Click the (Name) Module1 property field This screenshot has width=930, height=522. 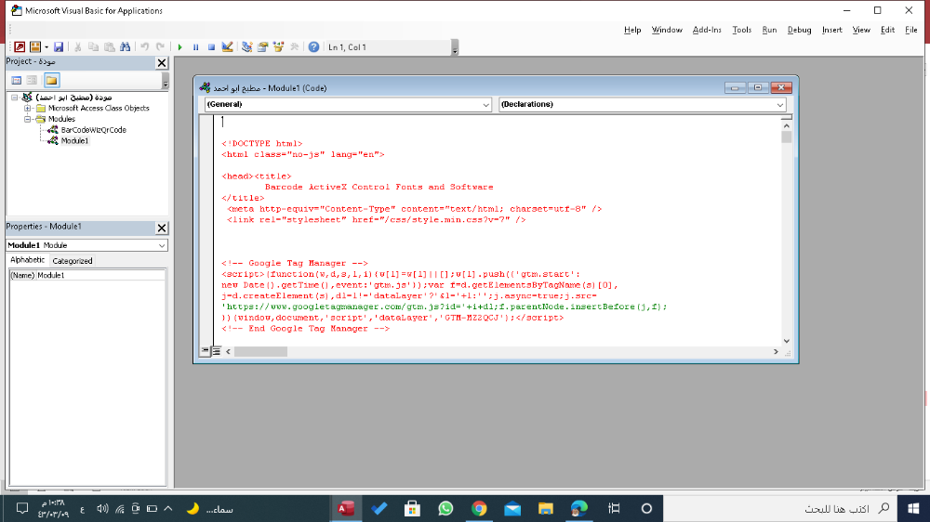[87, 275]
